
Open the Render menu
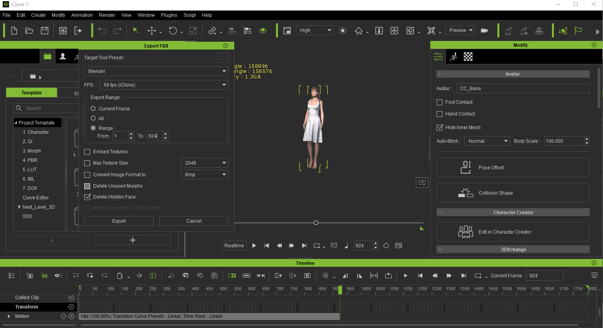click(107, 15)
